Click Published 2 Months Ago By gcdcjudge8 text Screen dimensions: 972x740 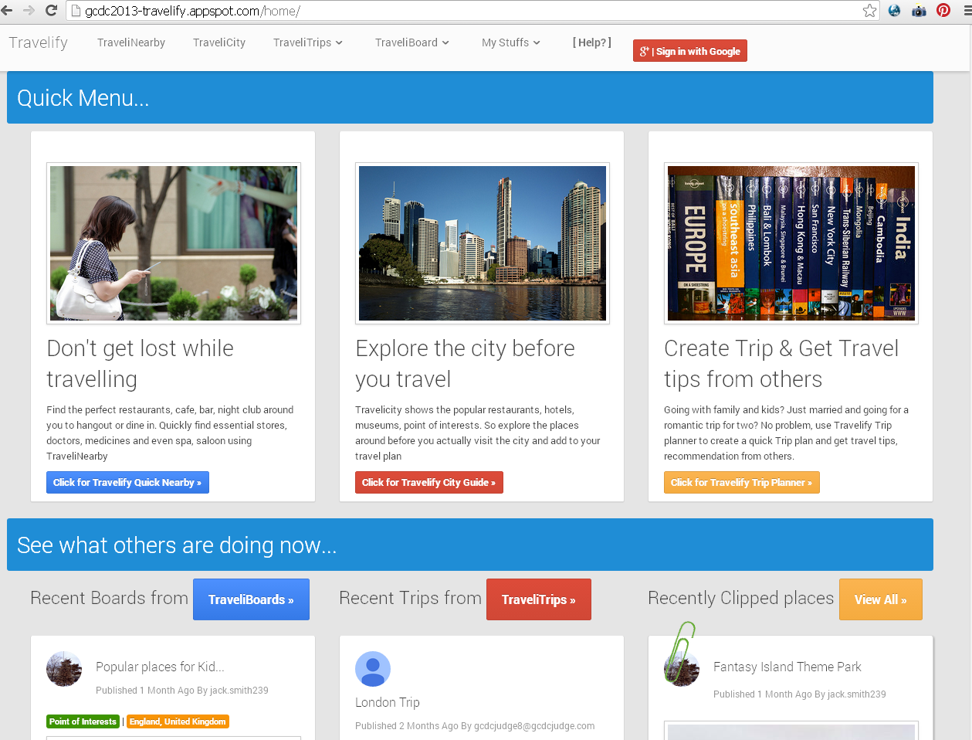pos(475,726)
